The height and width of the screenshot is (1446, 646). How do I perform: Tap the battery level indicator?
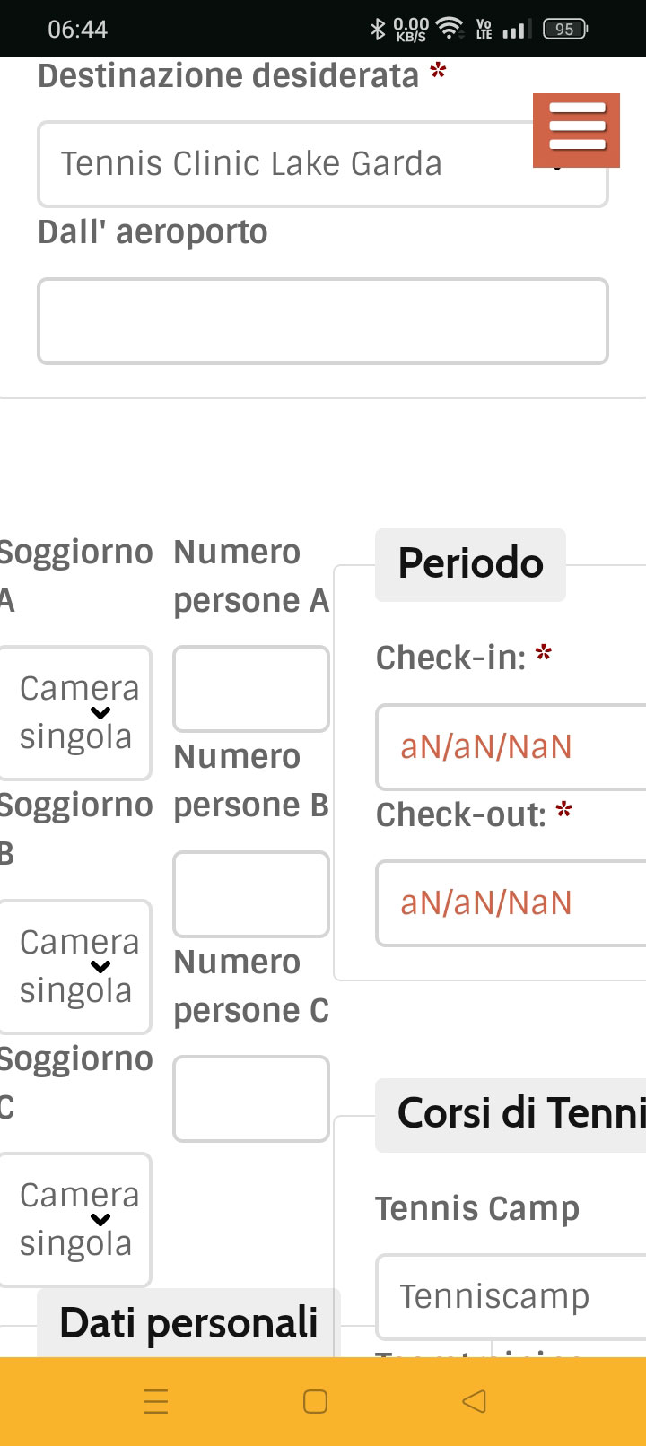coord(564,30)
